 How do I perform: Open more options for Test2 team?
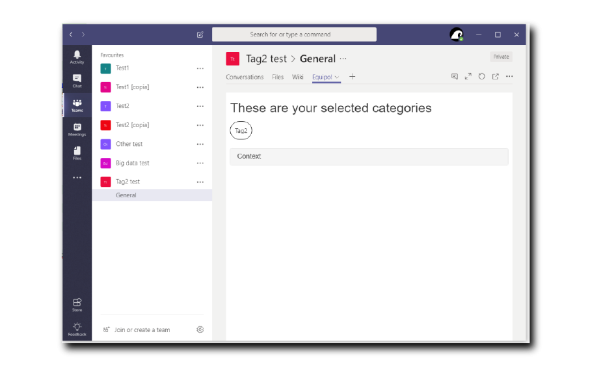click(x=200, y=106)
